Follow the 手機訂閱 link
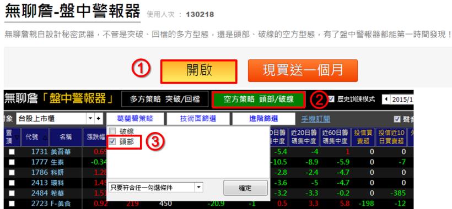The width and height of the screenshot is (452, 209). coord(316,119)
